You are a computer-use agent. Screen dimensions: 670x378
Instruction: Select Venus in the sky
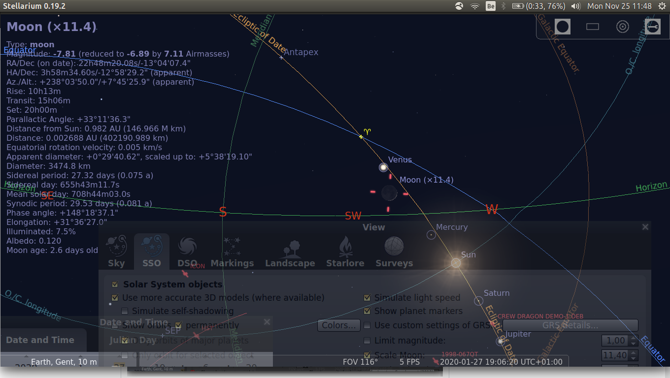pyautogui.click(x=383, y=167)
